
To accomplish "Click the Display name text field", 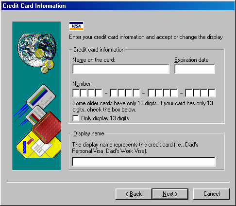I will [144, 162].
